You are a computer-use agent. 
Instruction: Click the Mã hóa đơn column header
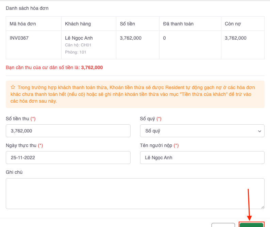pos(23,24)
